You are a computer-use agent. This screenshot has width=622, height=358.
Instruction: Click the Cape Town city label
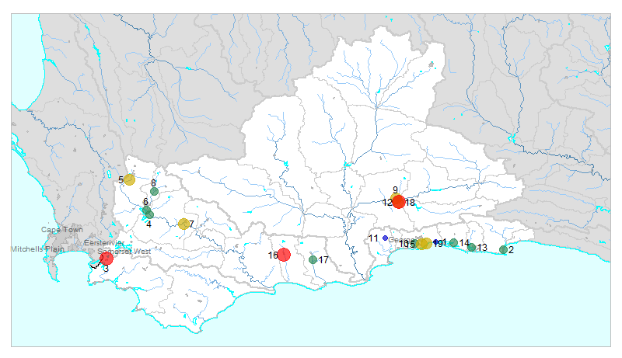point(62,230)
